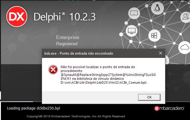Close the entry point not found dialog
Viewport: 190px width, 120px height.
161,53
